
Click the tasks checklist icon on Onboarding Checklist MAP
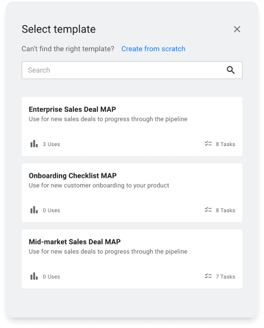coord(208,209)
